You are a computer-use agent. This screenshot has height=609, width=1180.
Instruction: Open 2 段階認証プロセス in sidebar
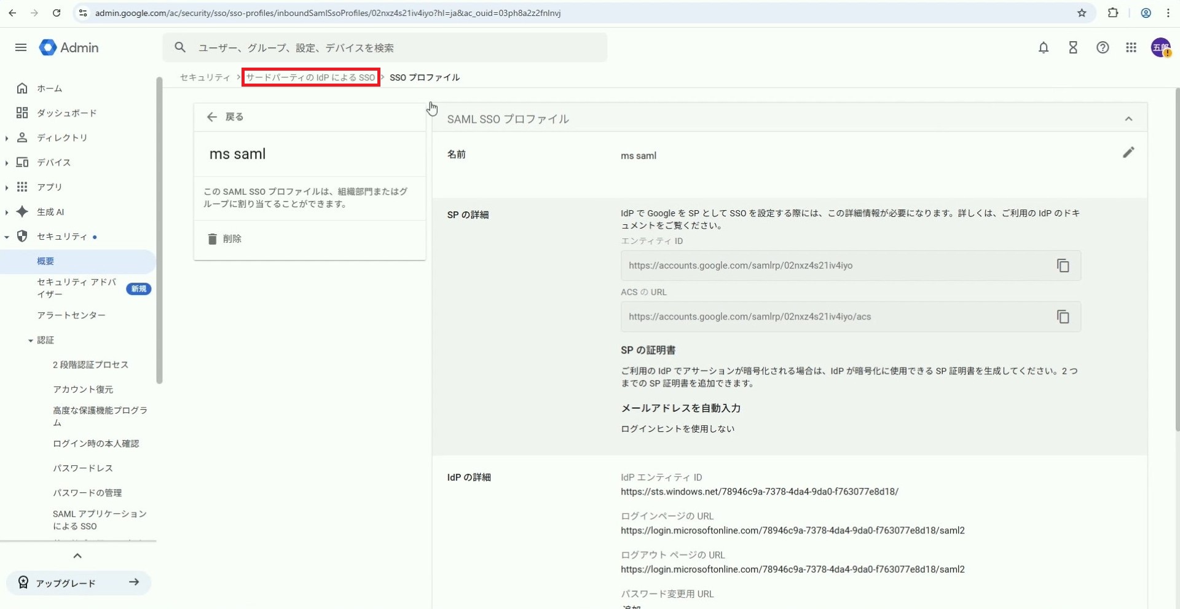pyautogui.click(x=90, y=364)
